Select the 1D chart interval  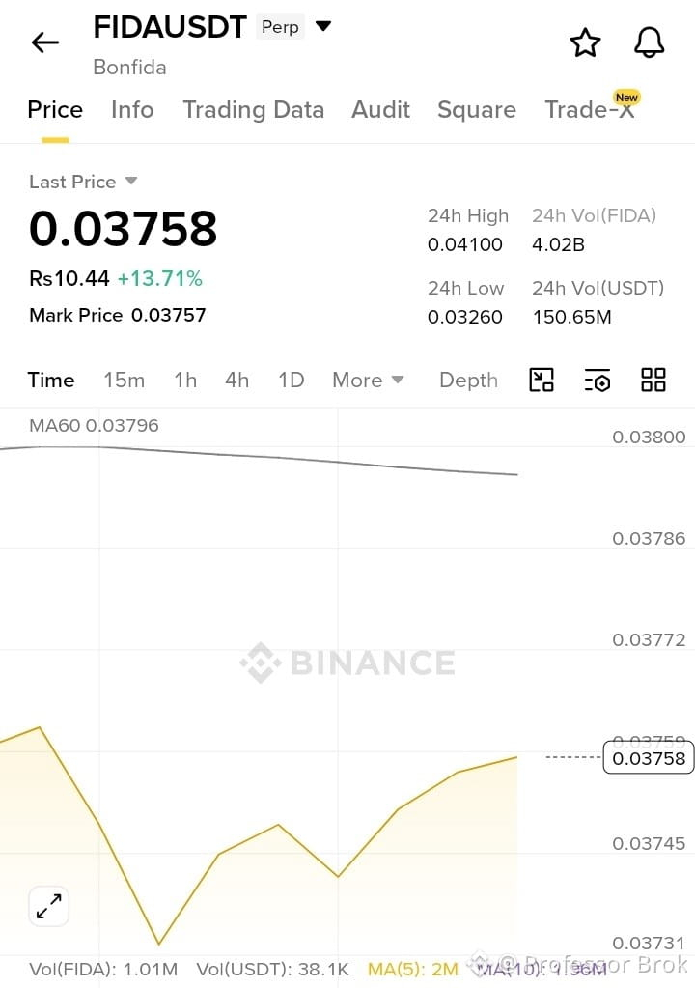point(292,380)
